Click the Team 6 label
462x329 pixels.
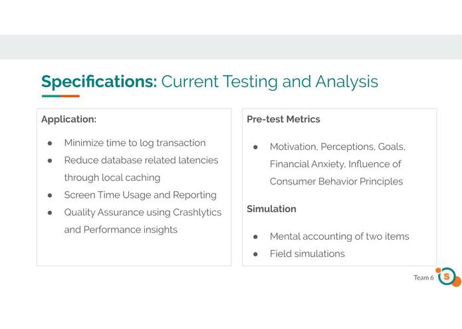(x=423, y=278)
